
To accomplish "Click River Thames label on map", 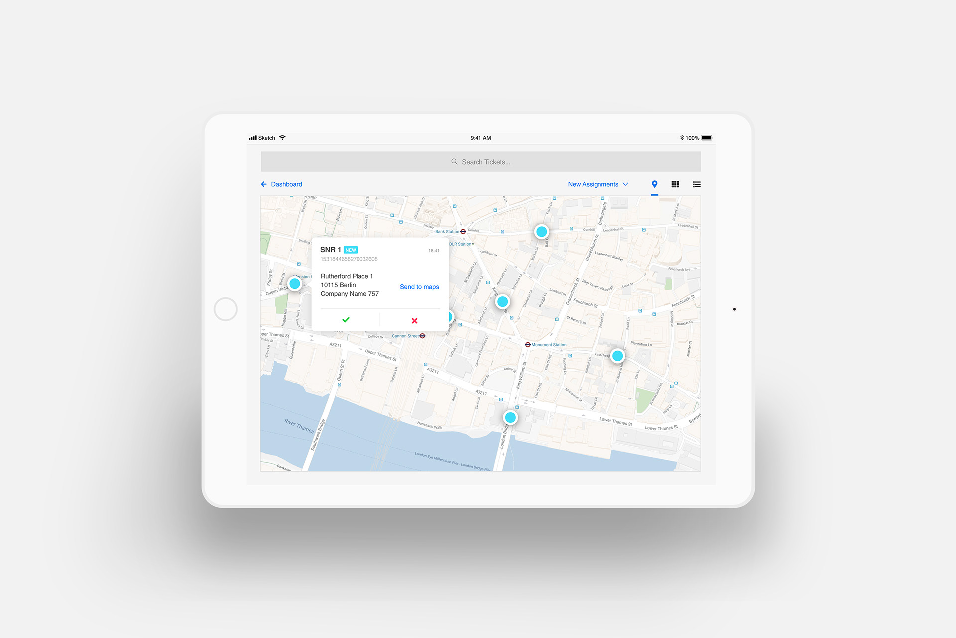I will tap(299, 426).
